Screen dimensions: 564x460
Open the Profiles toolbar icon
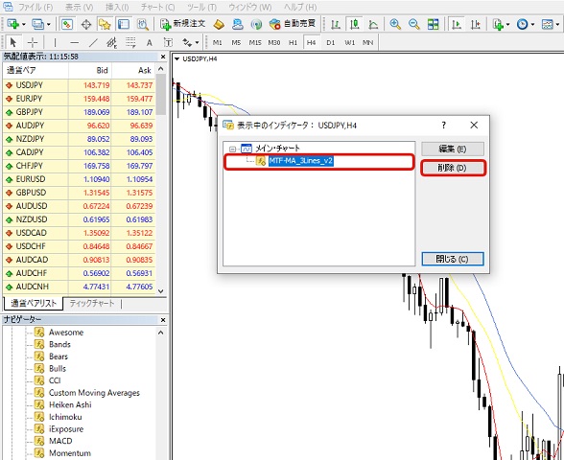tap(40, 24)
